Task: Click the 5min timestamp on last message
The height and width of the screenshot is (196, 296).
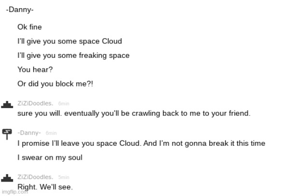Action: click(x=64, y=177)
